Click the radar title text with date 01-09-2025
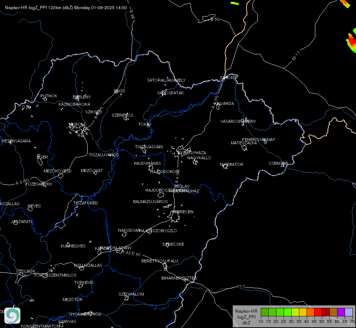This screenshot has height=328, width=356. tap(66, 8)
